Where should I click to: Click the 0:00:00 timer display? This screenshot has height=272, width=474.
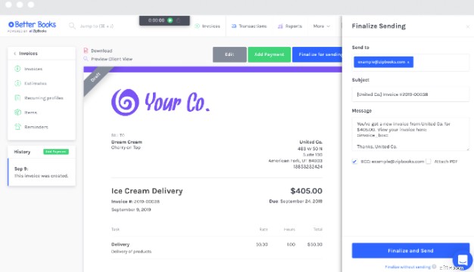click(x=156, y=20)
